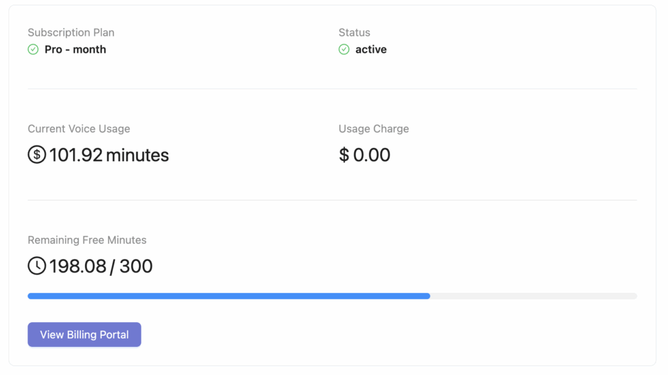Click the Usage Charge label
Image resolution: width=668 pixels, height=375 pixels.
coord(374,128)
